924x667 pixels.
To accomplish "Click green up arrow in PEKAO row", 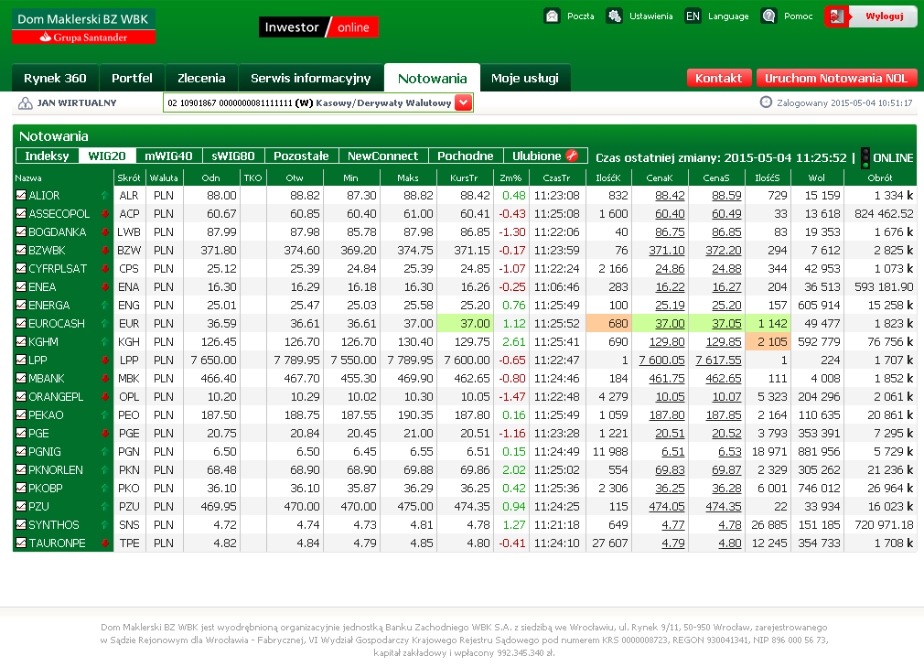I will point(105,414).
